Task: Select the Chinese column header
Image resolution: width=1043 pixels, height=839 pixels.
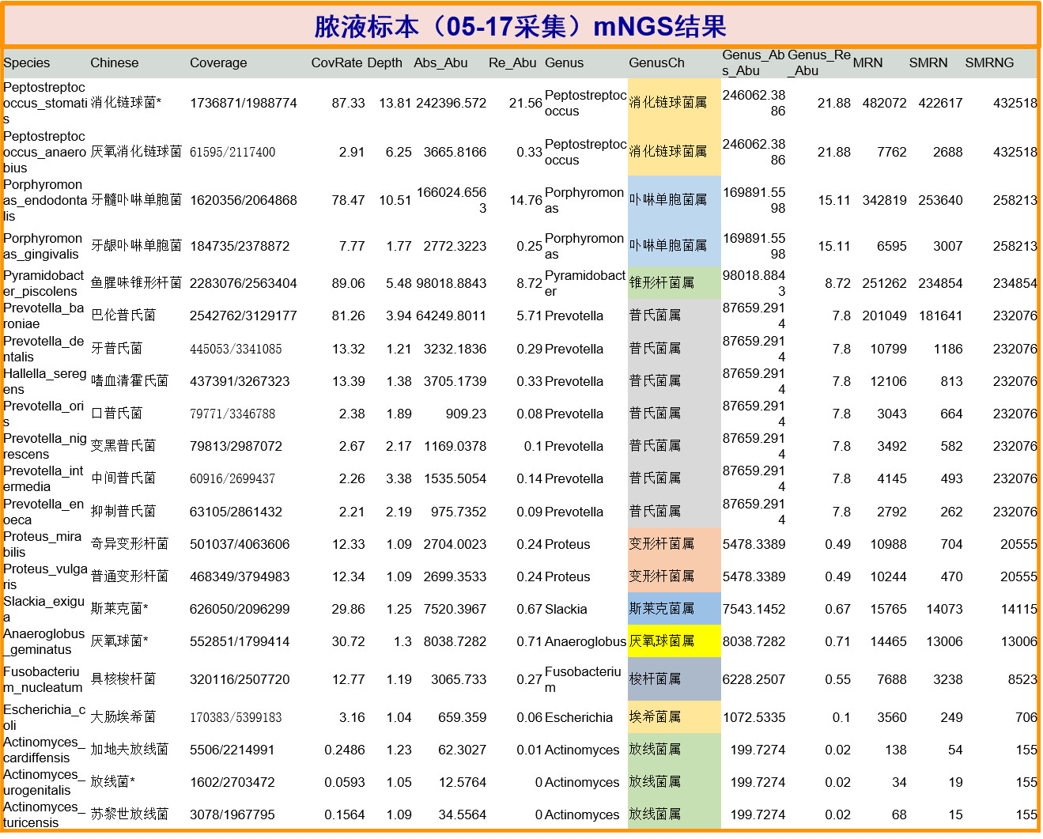Action: click(115, 62)
